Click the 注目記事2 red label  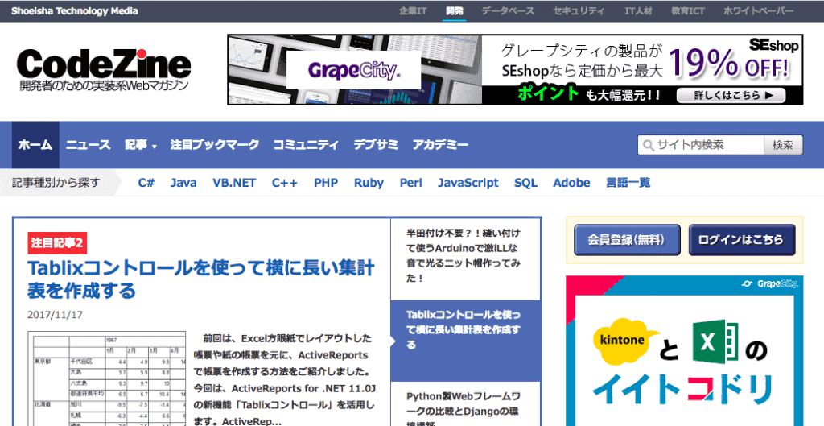[57, 242]
